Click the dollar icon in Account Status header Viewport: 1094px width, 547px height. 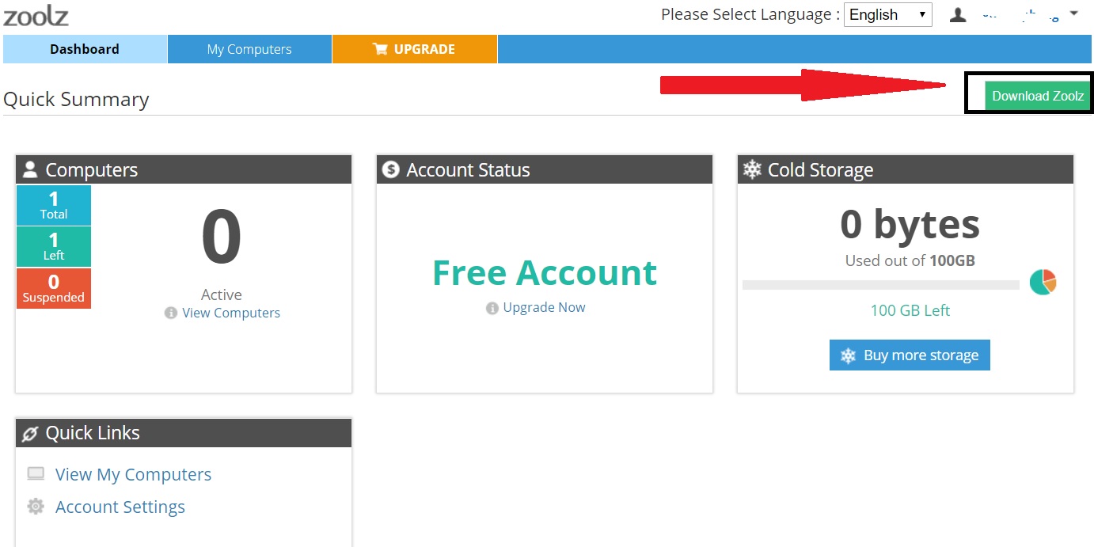(x=390, y=169)
